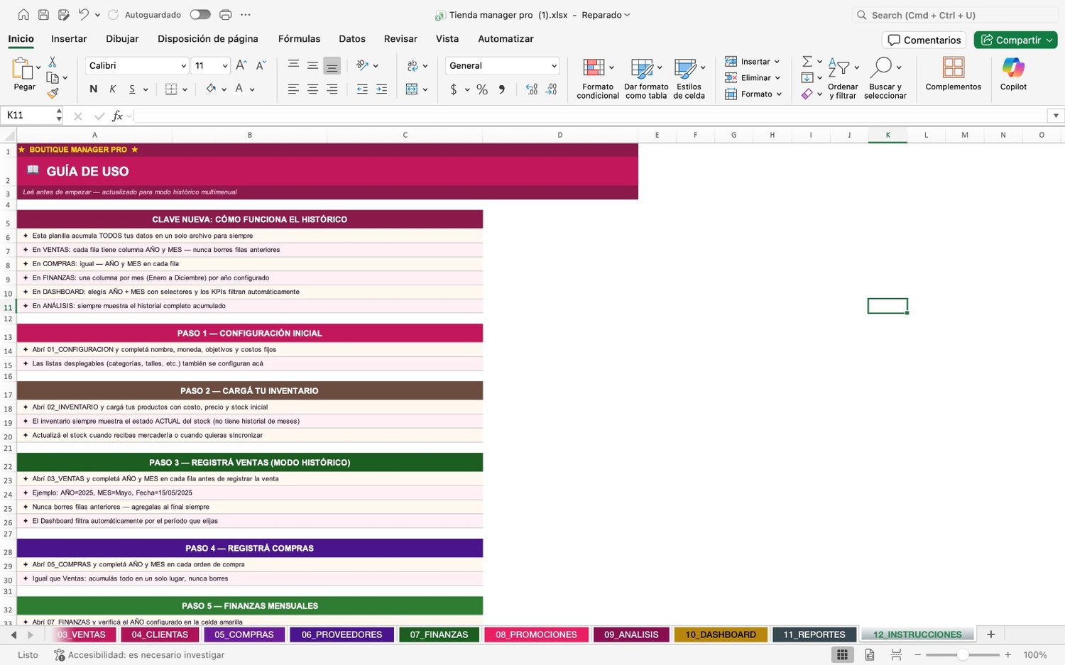This screenshot has width=1065, height=665.
Task: Open the more options ellipsis in title bar
Action: (x=246, y=15)
